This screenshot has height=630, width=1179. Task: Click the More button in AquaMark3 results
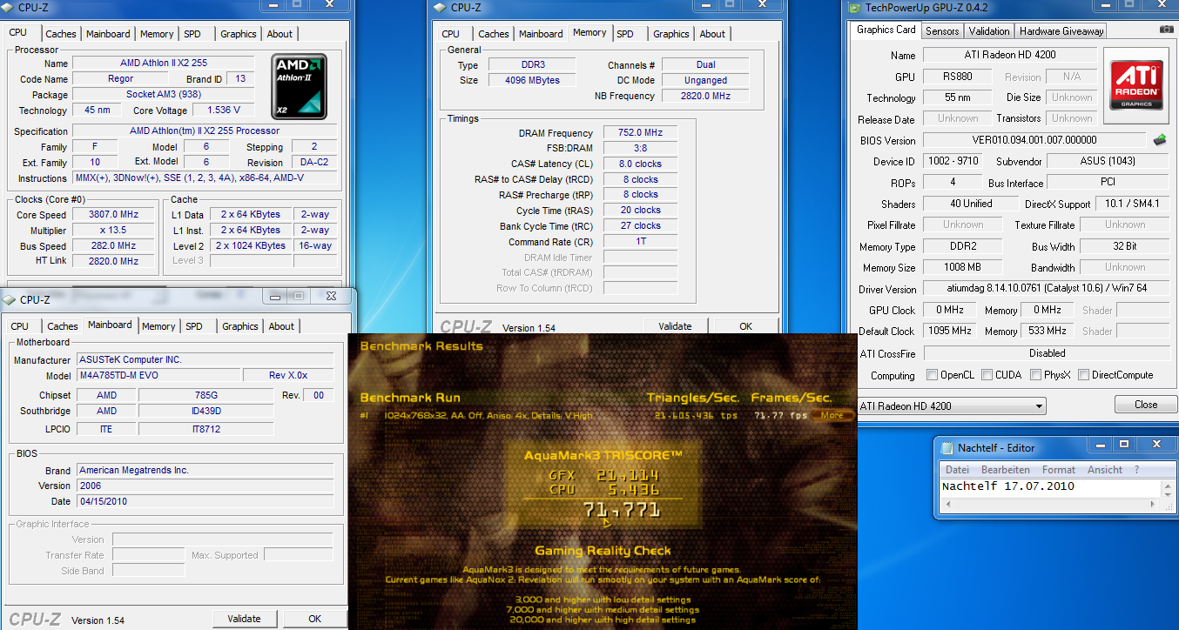coord(832,415)
